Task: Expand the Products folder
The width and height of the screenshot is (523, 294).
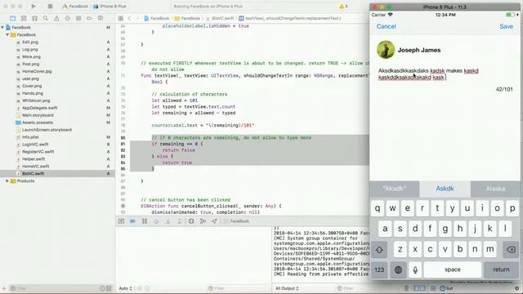Action: [7, 181]
